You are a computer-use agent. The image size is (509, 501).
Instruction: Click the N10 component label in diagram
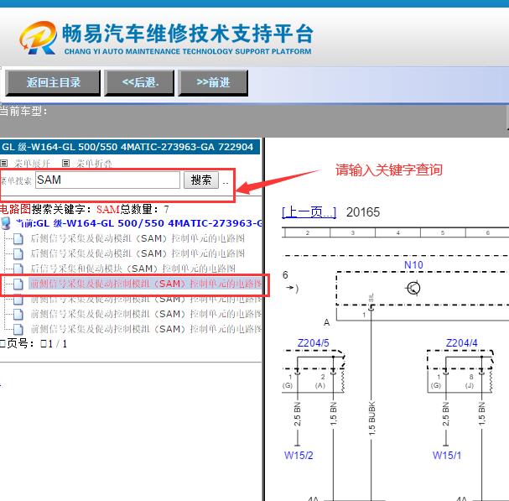click(x=413, y=265)
